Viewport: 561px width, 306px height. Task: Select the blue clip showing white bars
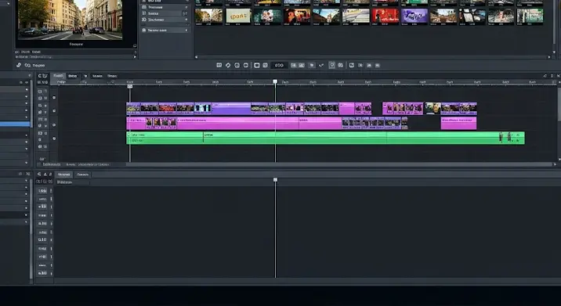tap(203, 109)
